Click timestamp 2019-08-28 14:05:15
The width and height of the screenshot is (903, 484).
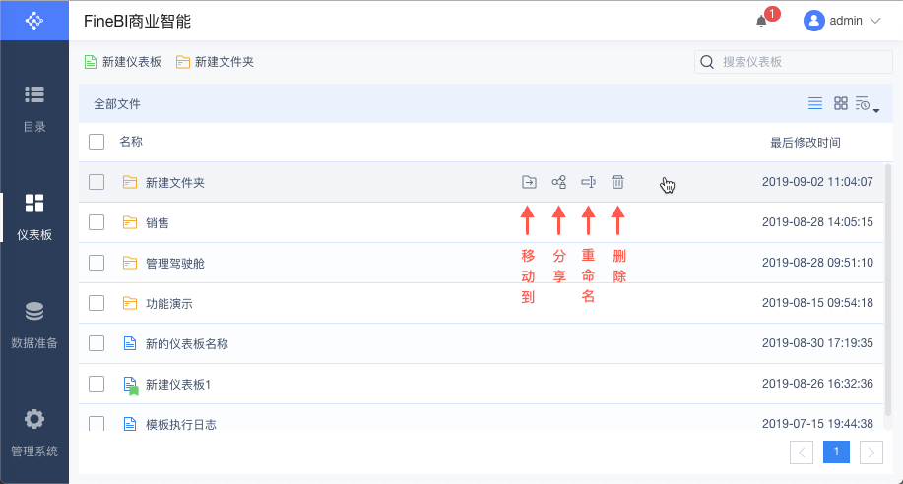(x=817, y=222)
